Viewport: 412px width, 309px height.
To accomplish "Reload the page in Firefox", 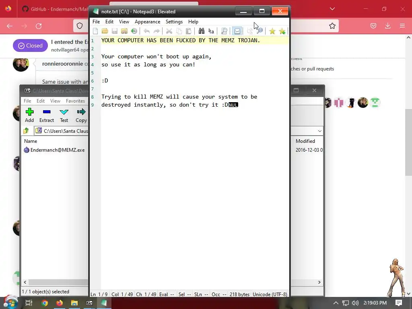I will [x=39, y=26].
